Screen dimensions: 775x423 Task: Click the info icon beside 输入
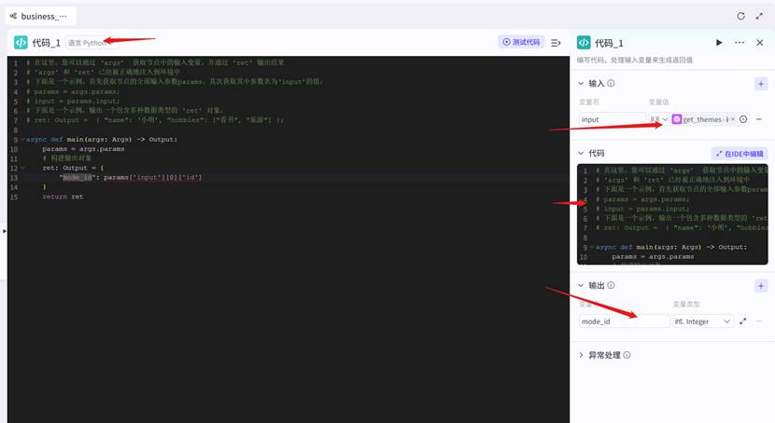pyautogui.click(x=611, y=83)
